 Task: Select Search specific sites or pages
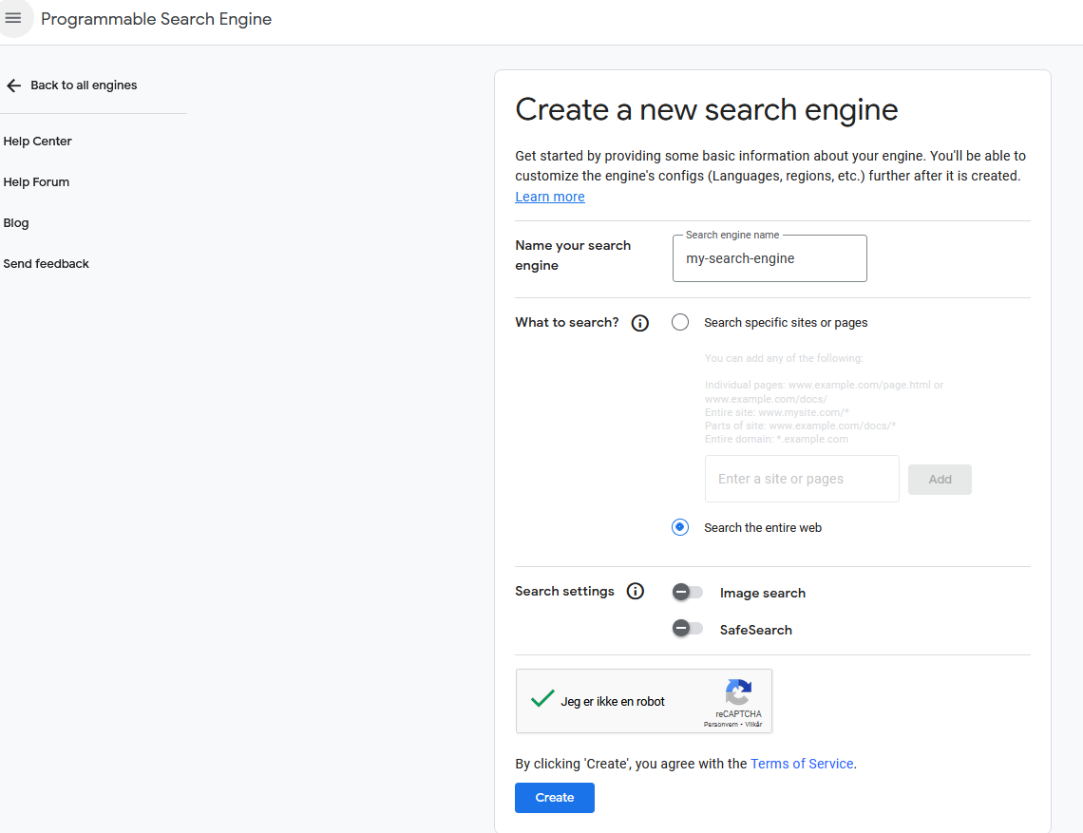680,323
